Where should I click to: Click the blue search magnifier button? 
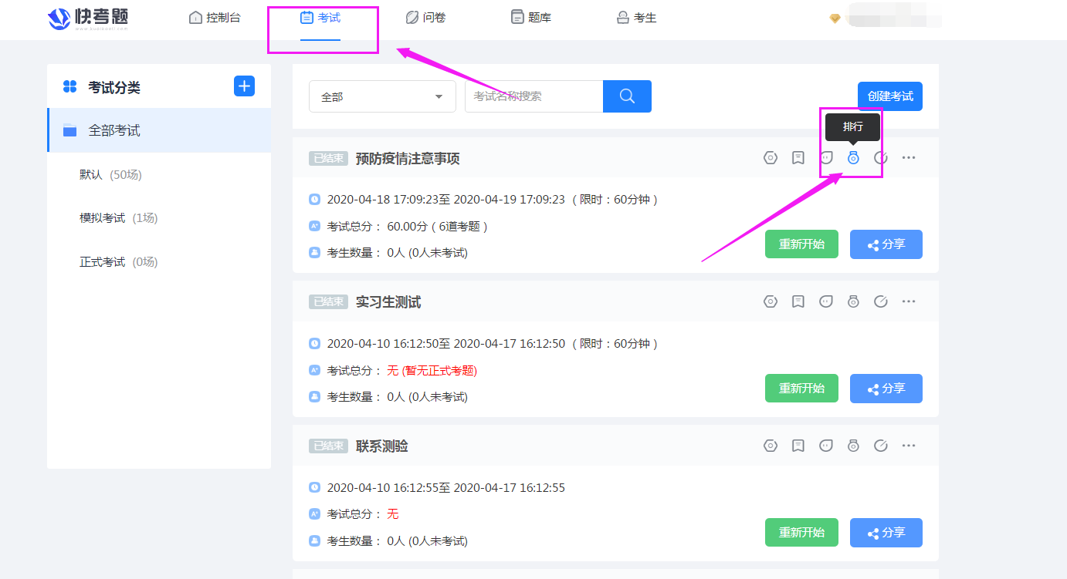click(x=627, y=96)
